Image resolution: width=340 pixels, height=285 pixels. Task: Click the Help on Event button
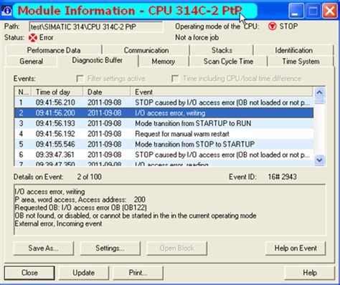[x=296, y=248]
